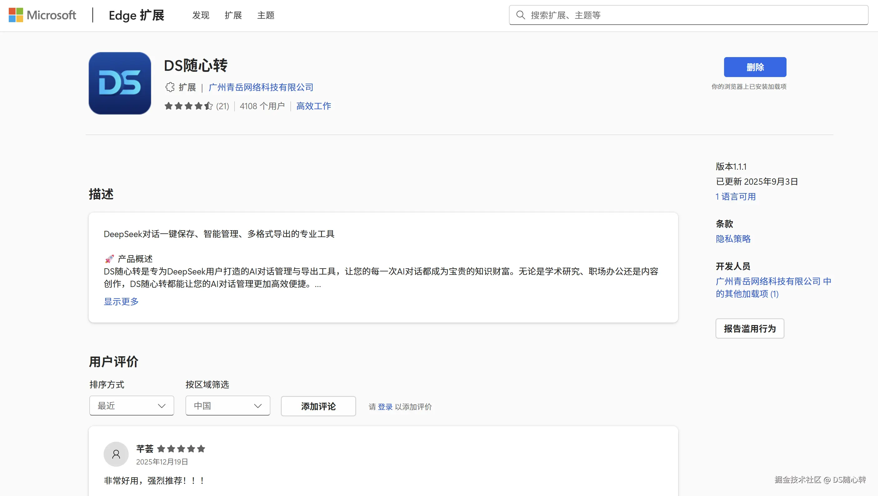
Task: Open the 按区域筛选 dropdown showing 中国
Action: coord(228,406)
